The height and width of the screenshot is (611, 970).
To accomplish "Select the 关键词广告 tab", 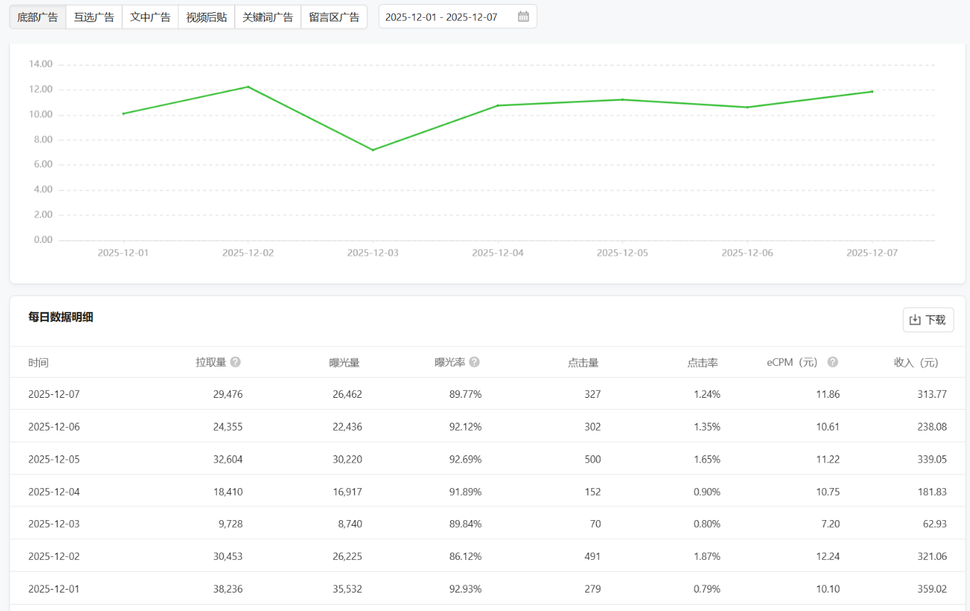I will (x=267, y=17).
